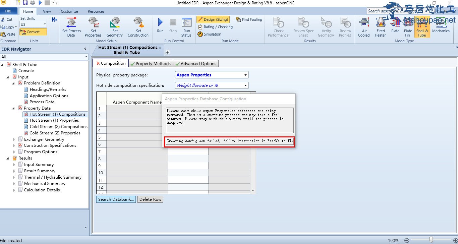Viewport: 458px width, 244px height.
Task: Click the N next-input arrow icon
Action: [x=54, y=20]
